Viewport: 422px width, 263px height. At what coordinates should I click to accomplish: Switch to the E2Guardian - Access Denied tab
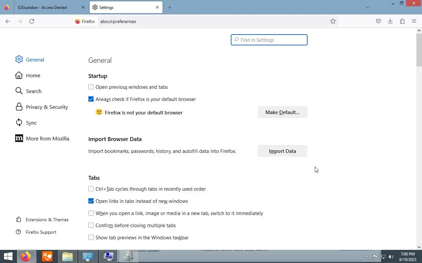pos(51,7)
